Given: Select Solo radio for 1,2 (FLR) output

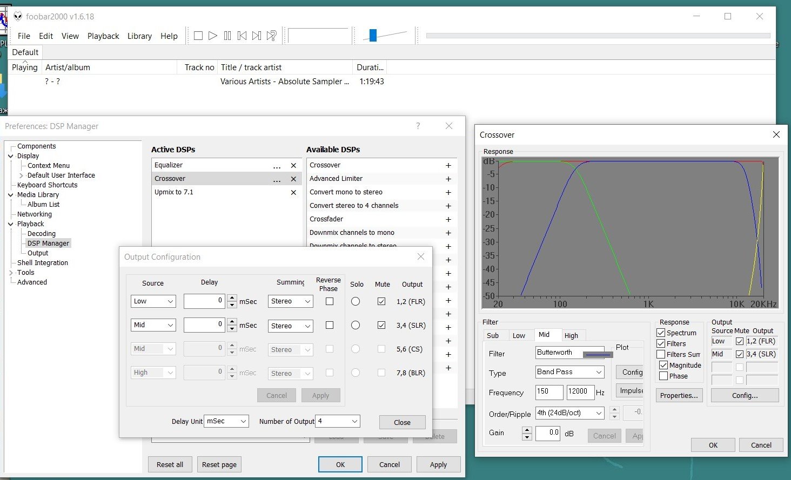Looking at the screenshot, I should click(356, 301).
